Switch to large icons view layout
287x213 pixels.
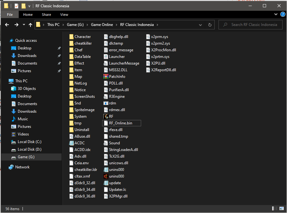click(282, 209)
